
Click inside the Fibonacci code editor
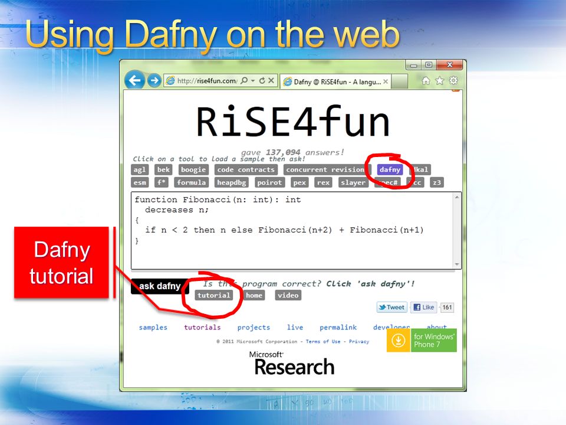[292, 231]
